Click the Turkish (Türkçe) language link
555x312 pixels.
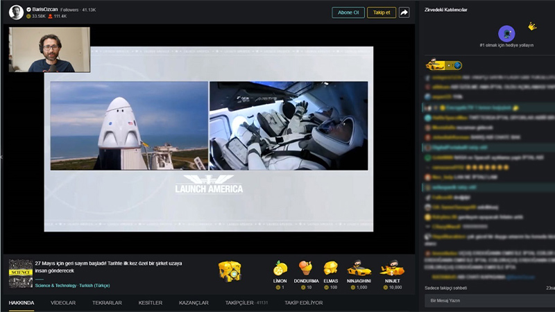(x=94, y=286)
